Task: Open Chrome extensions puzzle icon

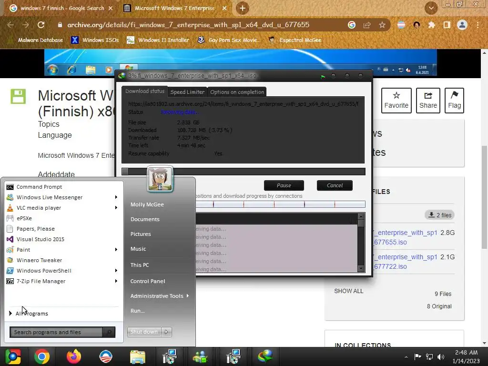Action: pyautogui.click(x=431, y=25)
